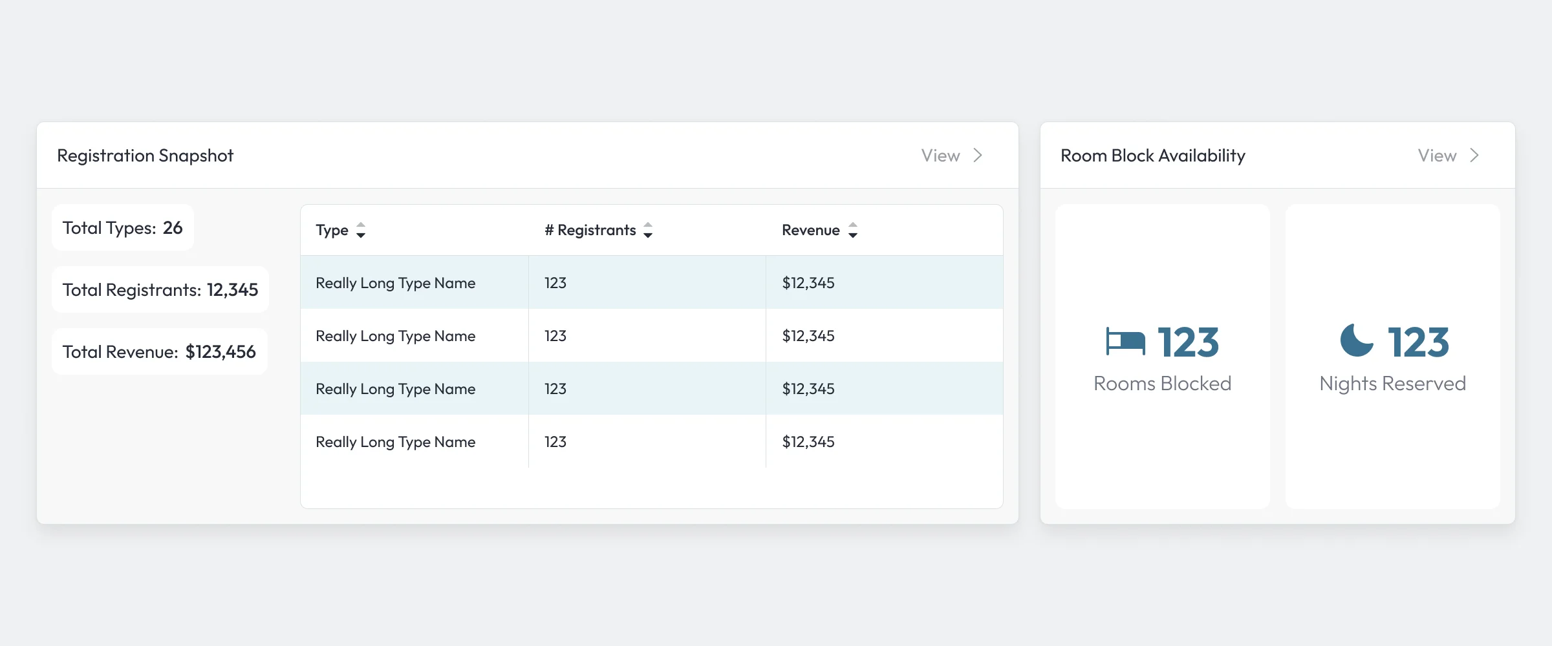Select first Really Long Type Name row

[x=652, y=282]
